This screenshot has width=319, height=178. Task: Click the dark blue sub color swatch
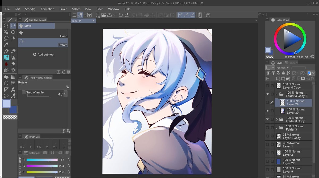(x=13, y=110)
